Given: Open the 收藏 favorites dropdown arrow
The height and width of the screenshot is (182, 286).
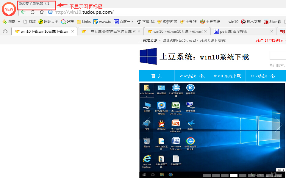Looking at the screenshot, I should (x=18, y=21).
